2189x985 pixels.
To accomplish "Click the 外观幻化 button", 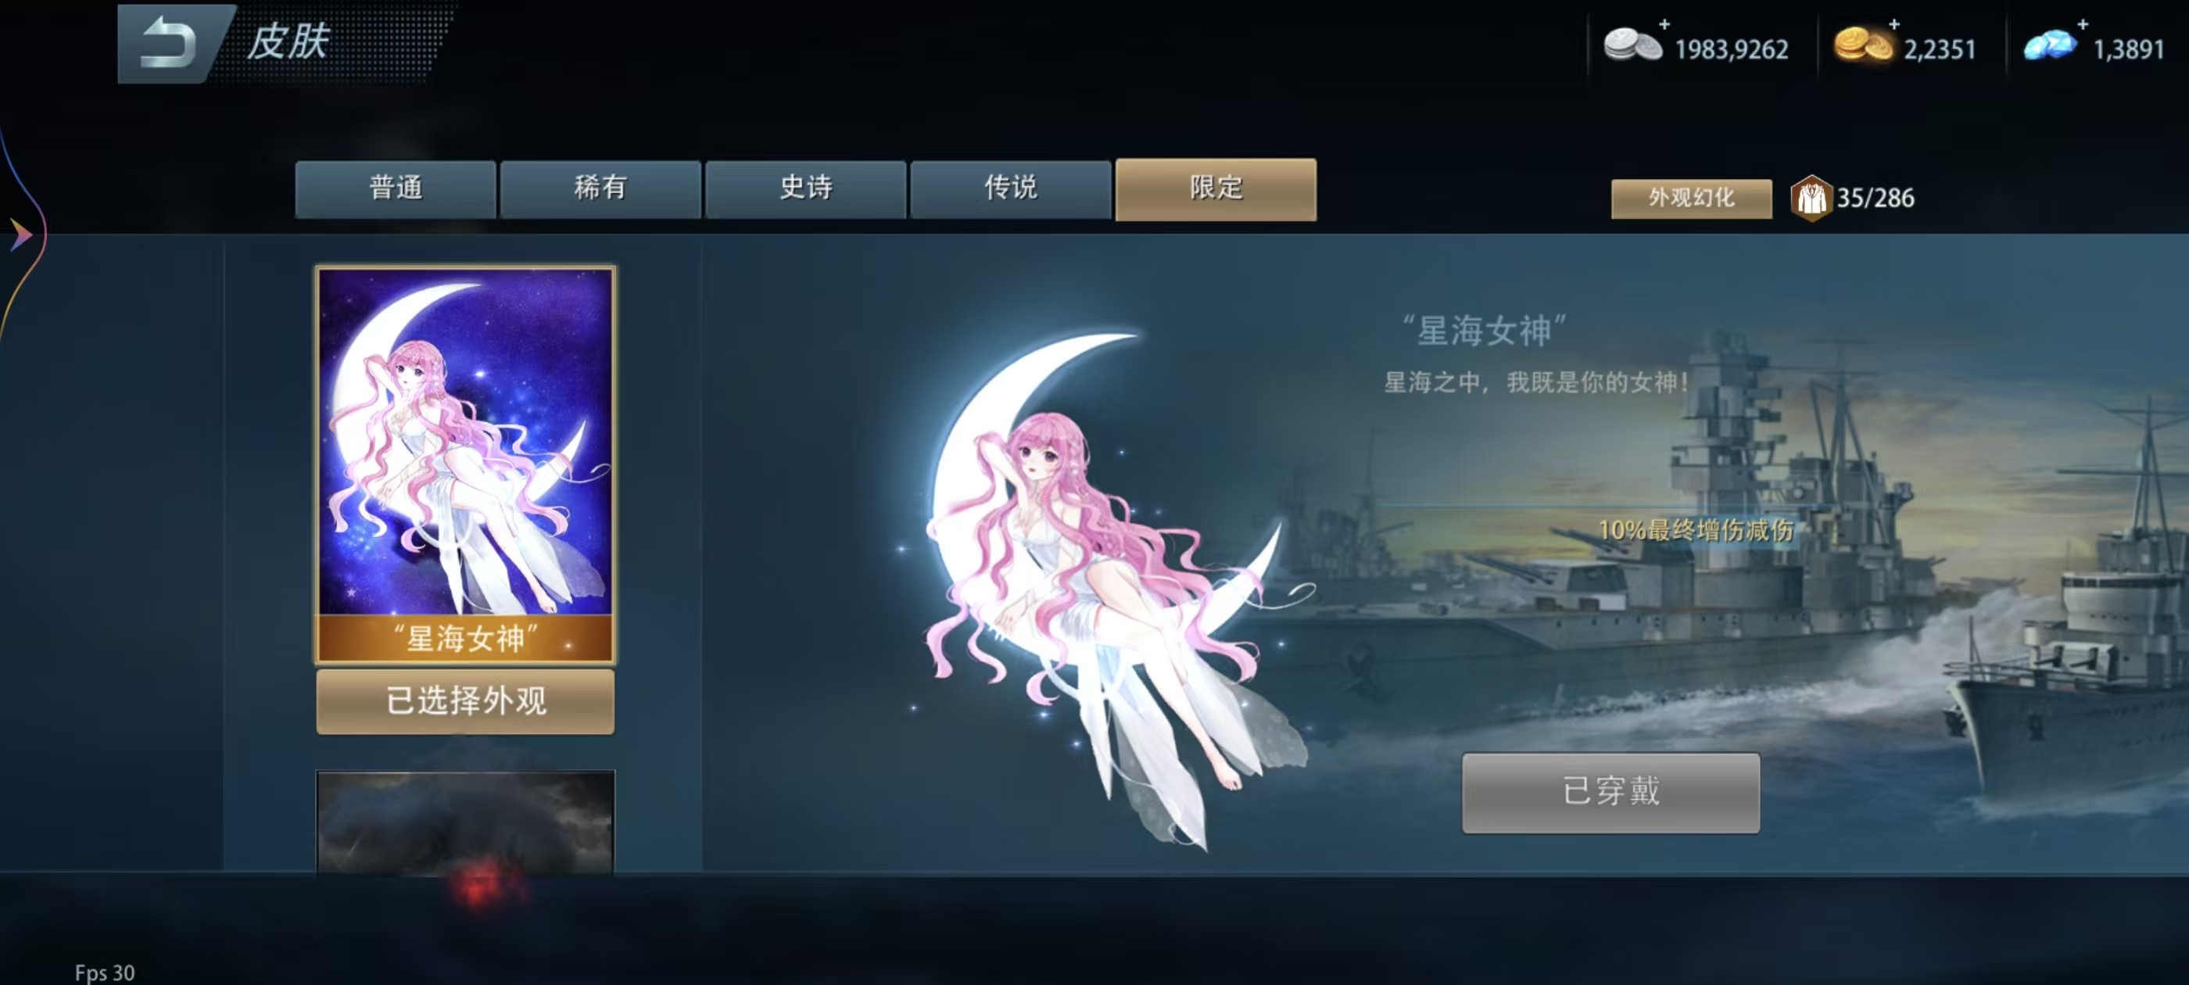I will click(1691, 198).
